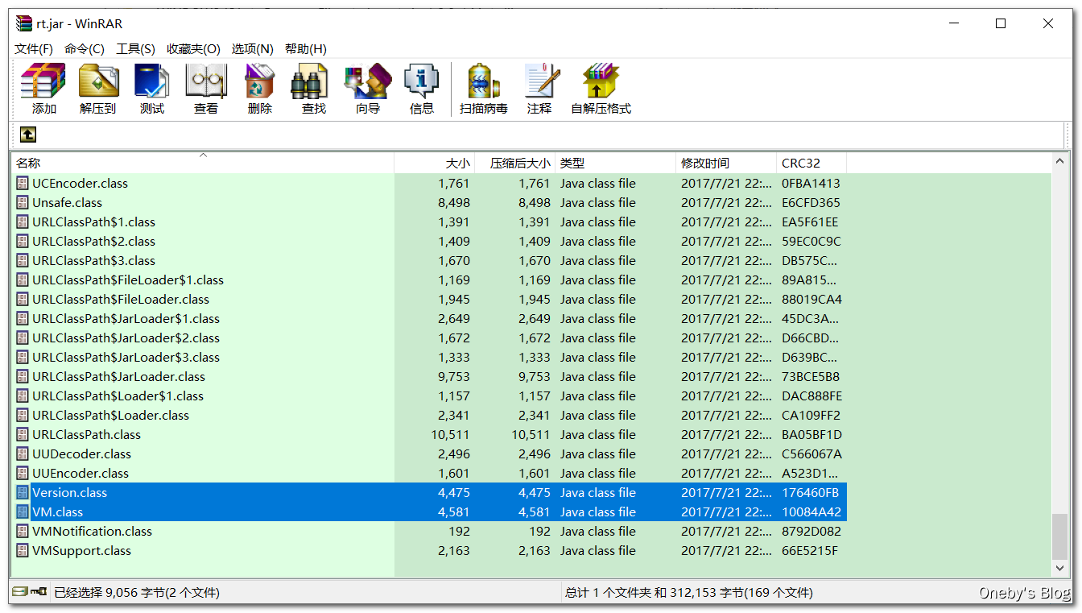The width and height of the screenshot is (1082, 613).
Task: Click CRC32 value 8792D082
Action: coord(811,532)
